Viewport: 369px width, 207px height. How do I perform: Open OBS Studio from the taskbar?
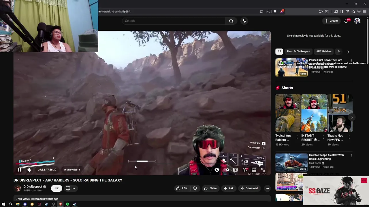pos(53,204)
